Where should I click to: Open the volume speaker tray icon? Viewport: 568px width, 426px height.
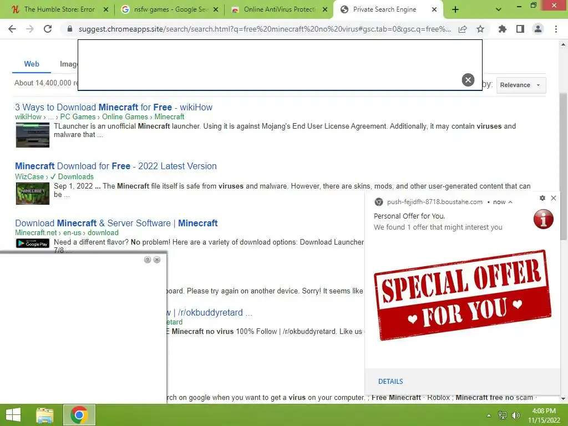[516, 415]
